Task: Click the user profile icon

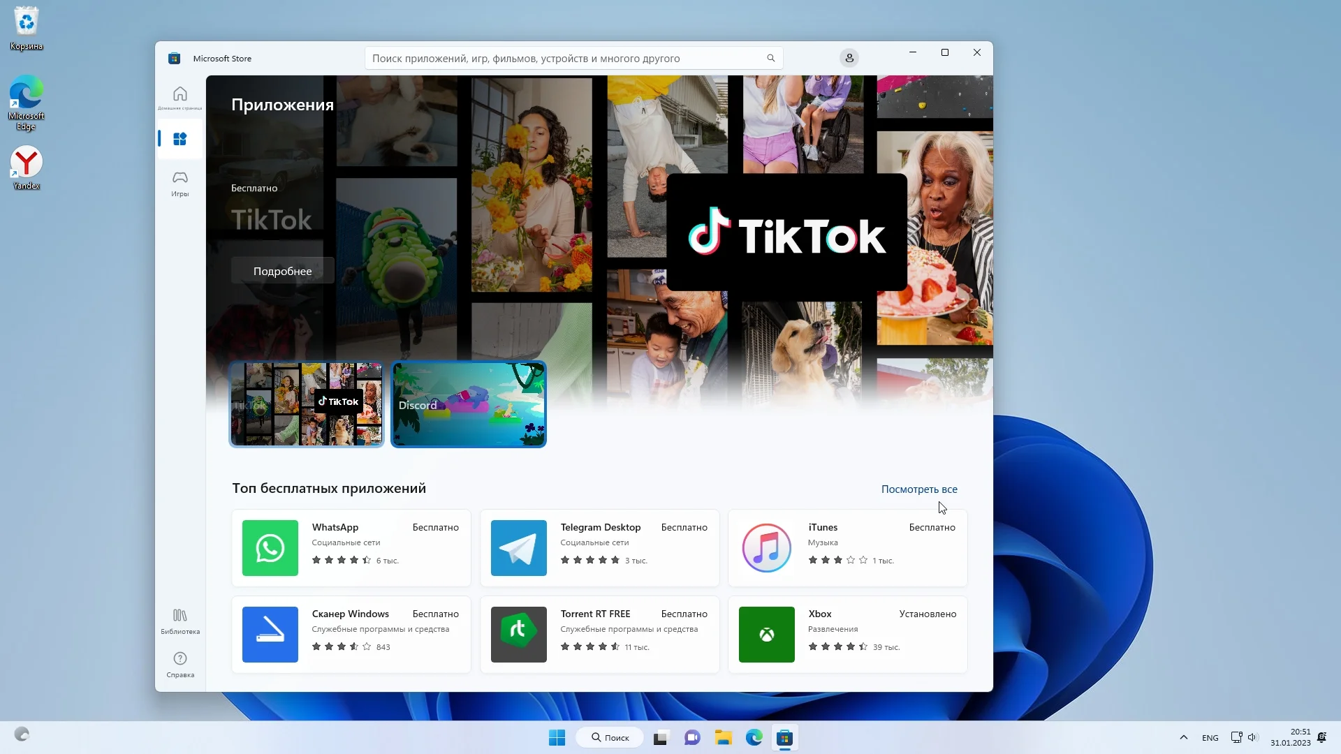Action: [849, 58]
